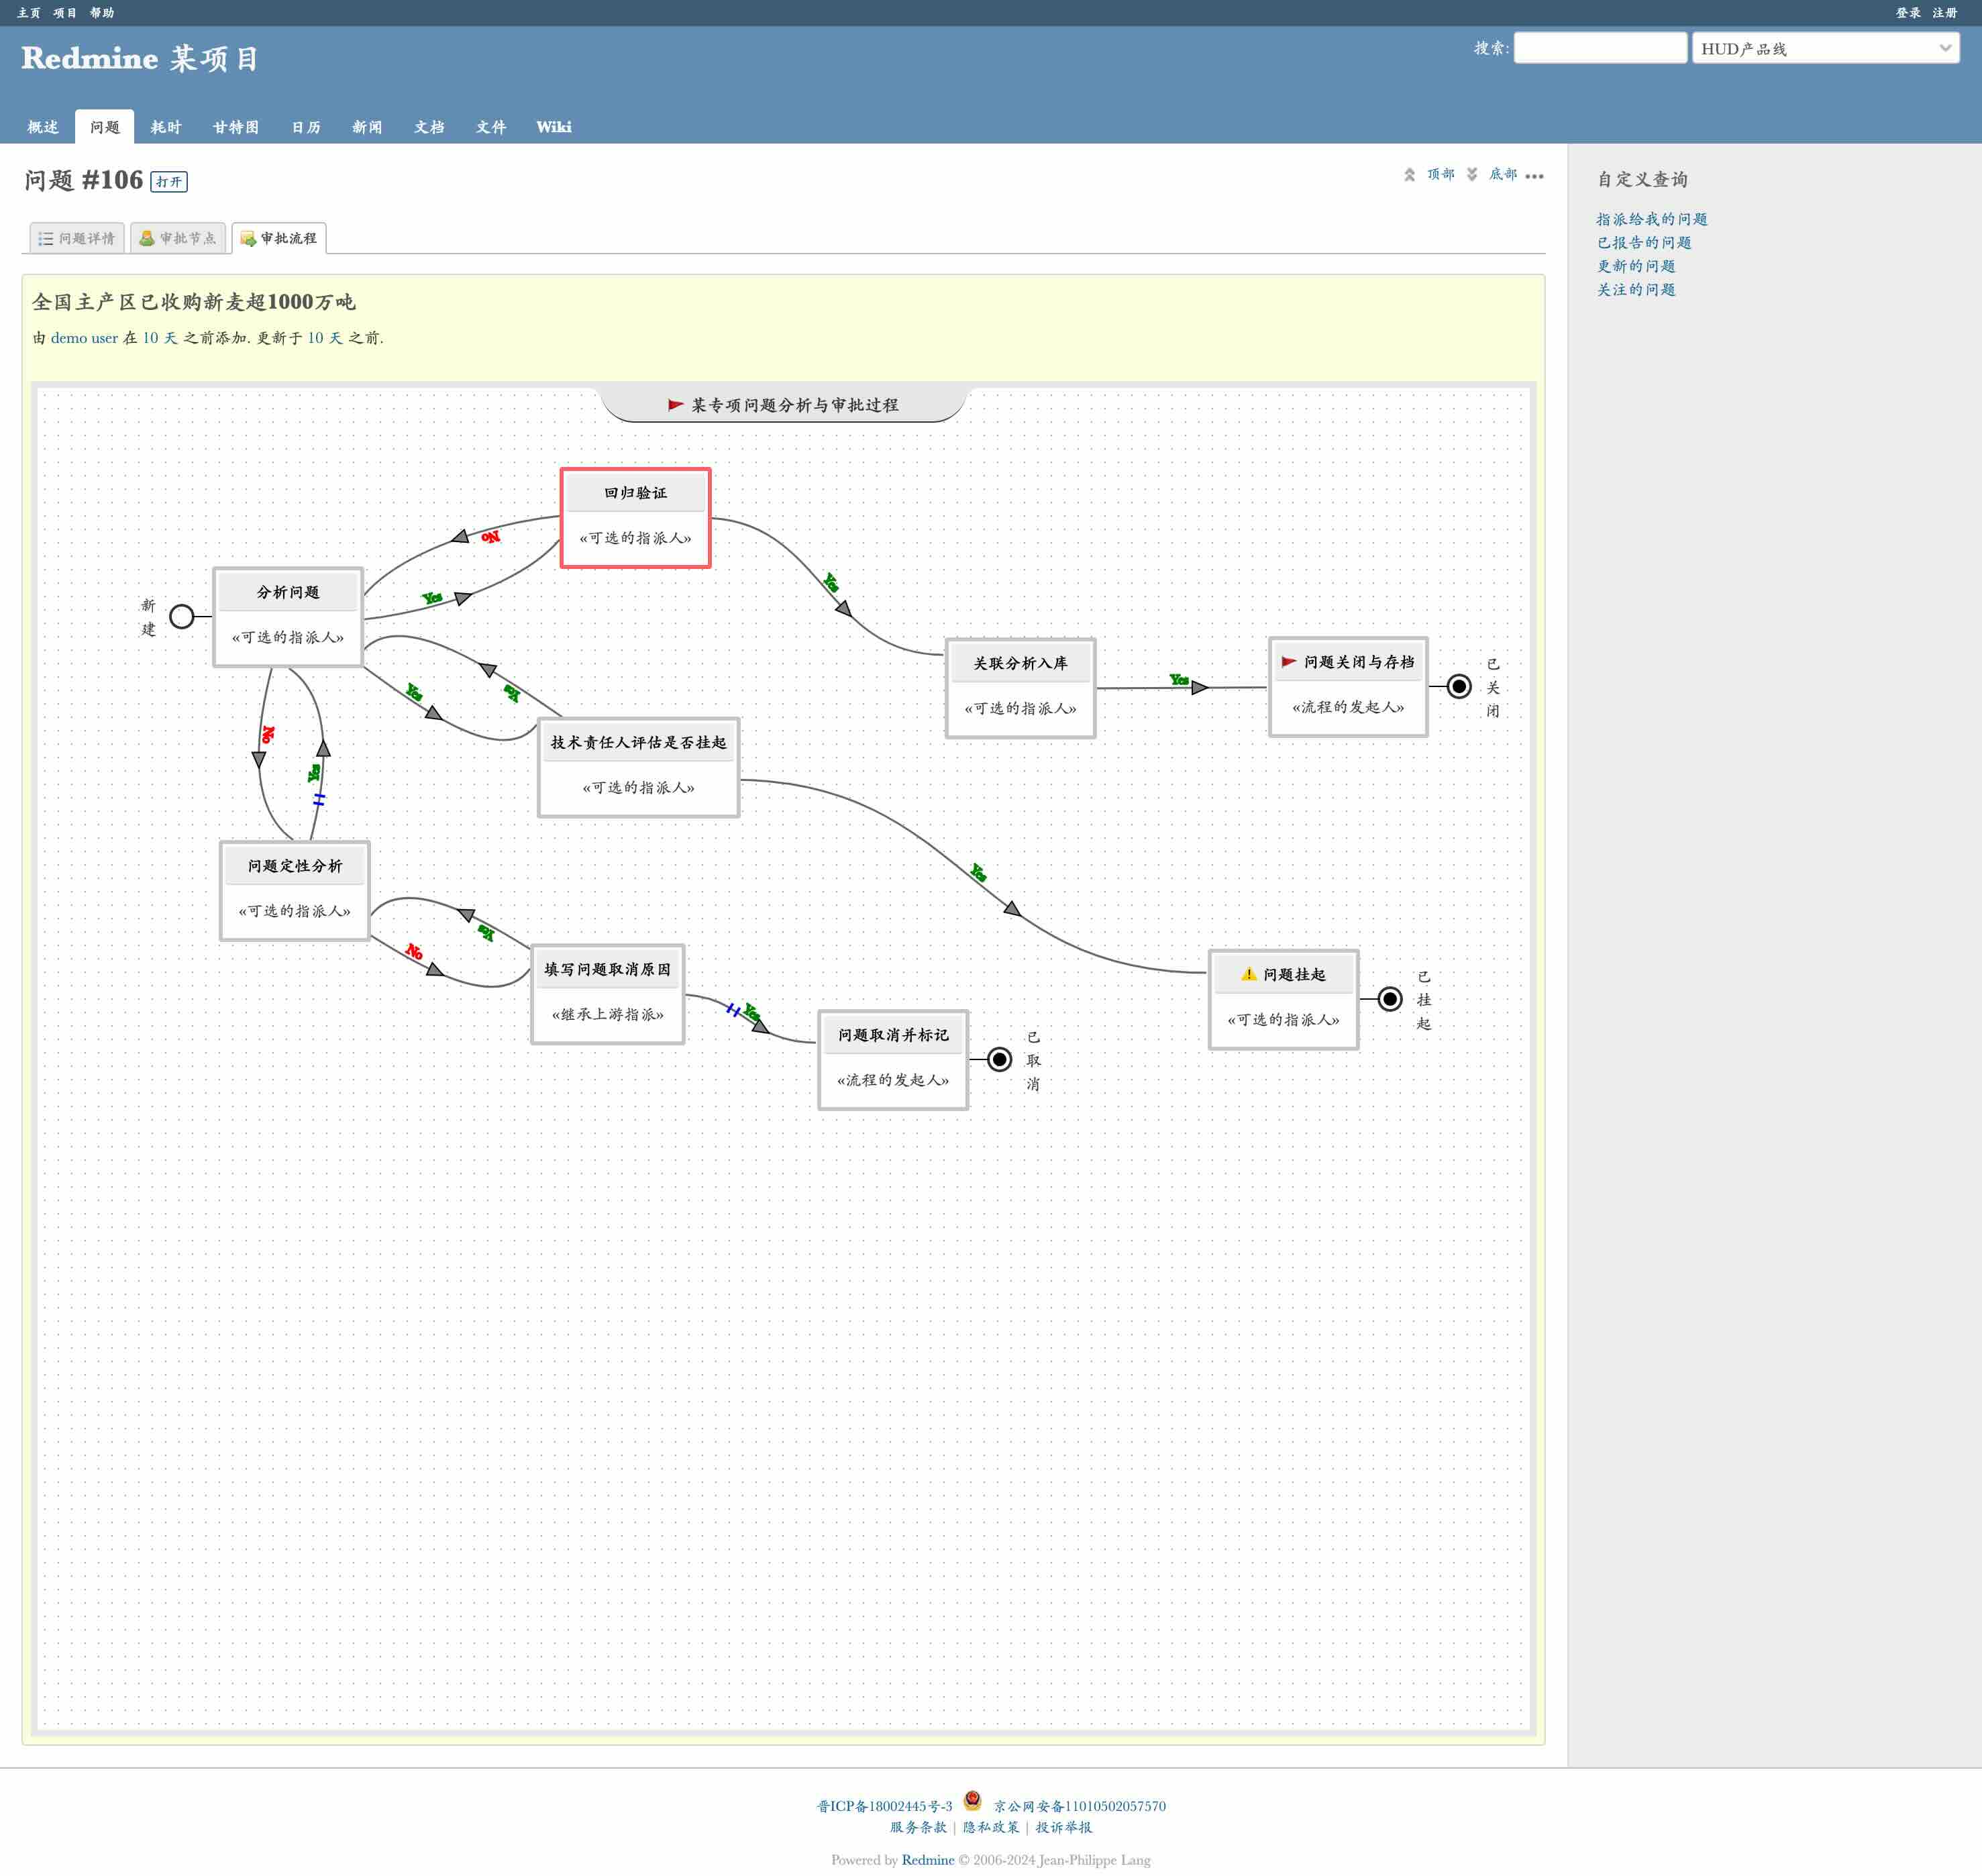Open 更新的问题 query
This screenshot has height=1876, width=1982.
tap(1636, 266)
